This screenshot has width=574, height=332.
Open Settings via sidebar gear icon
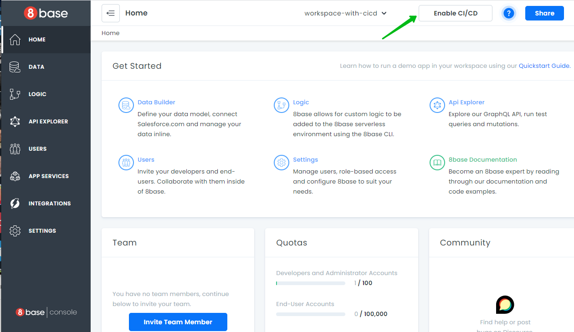click(15, 231)
